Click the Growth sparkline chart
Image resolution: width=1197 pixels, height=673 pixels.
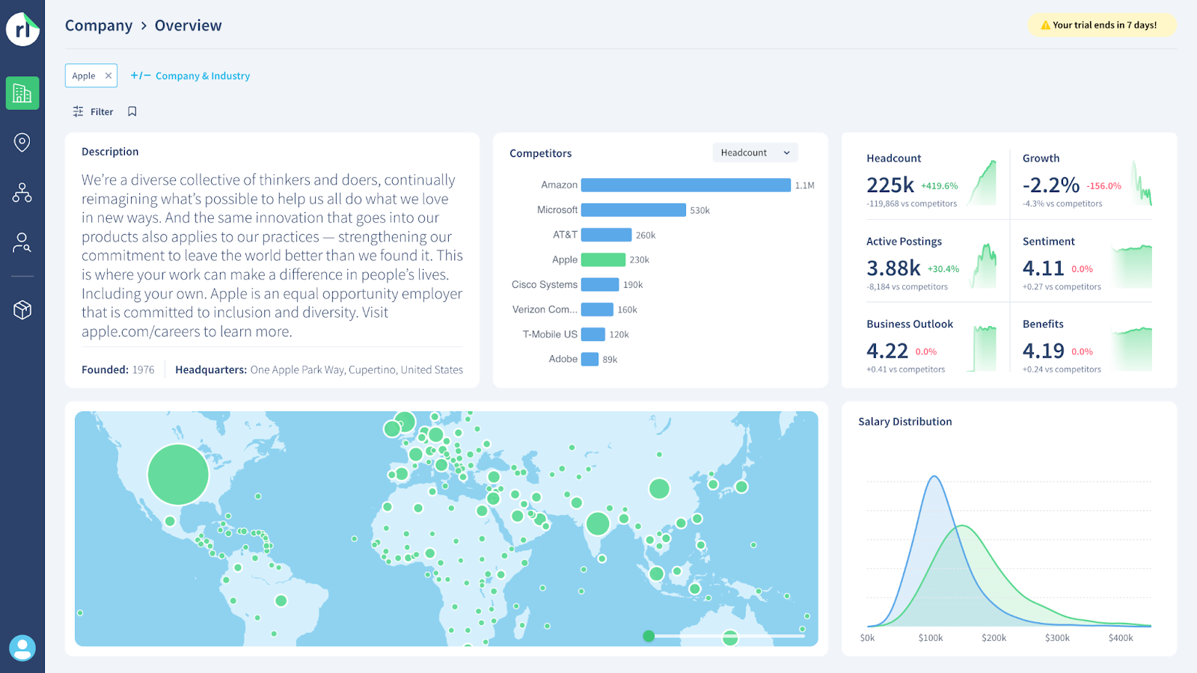click(x=1141, y=182)
